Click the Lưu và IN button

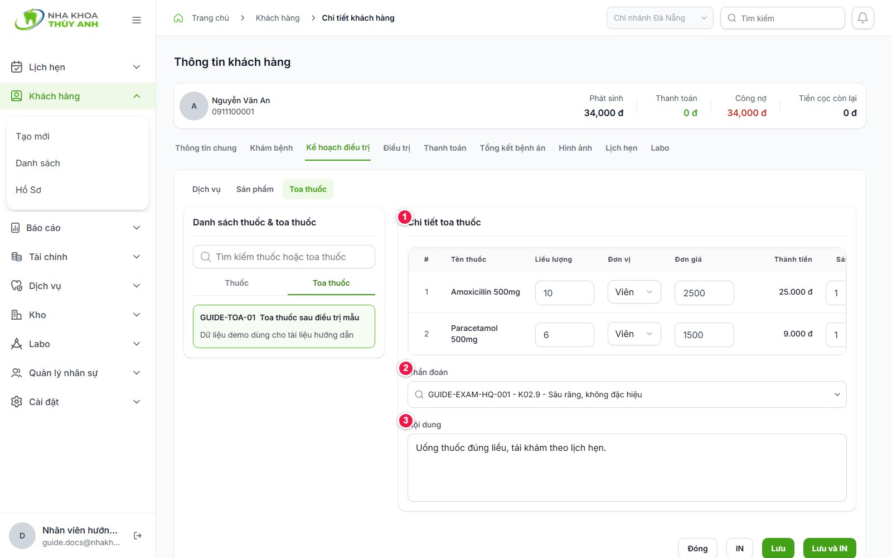pos(829,549)
